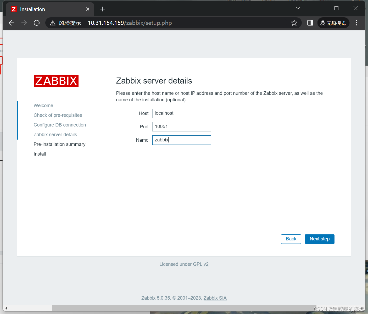Image resolution: width=368 pixels, height=314 pixels.
Task: Click the Next step button
Action: [320, 239]
